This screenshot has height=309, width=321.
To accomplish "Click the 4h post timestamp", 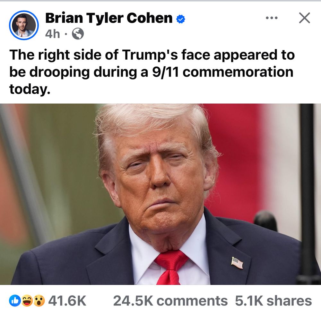I will tap(52, 34).
